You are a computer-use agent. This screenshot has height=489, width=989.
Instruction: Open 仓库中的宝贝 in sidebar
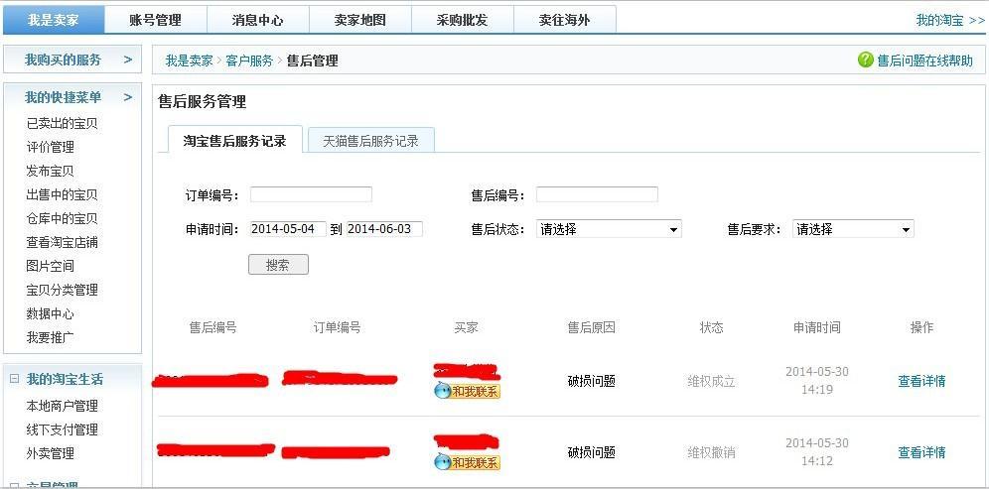click(62, 218)
